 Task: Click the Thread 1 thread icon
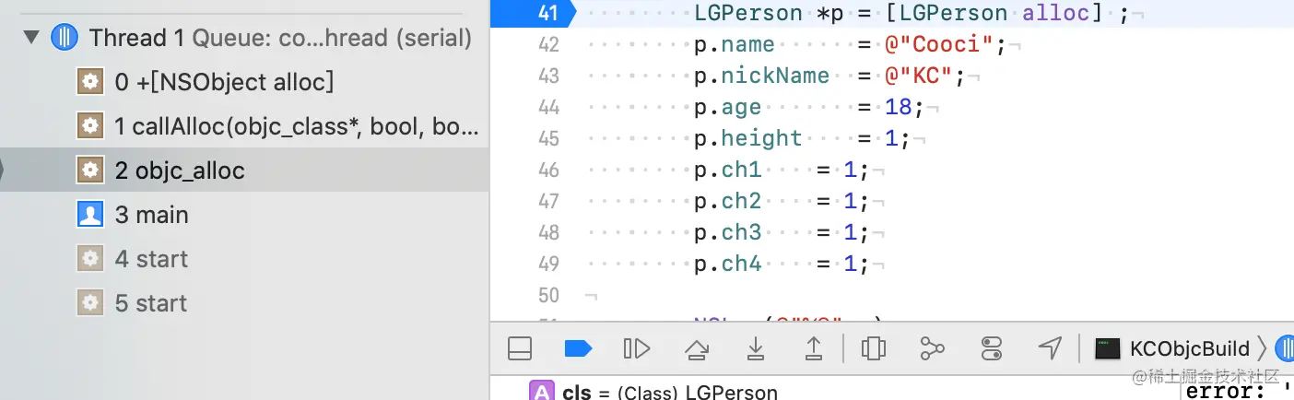65,38
